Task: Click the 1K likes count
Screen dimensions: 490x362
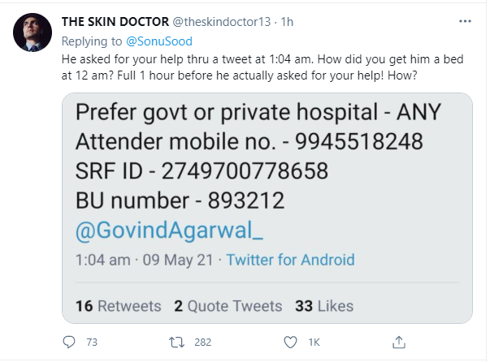Action: pos(314,342)
